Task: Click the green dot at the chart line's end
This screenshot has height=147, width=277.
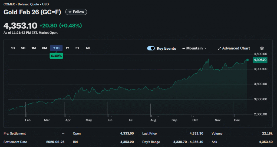Action: 247,60
